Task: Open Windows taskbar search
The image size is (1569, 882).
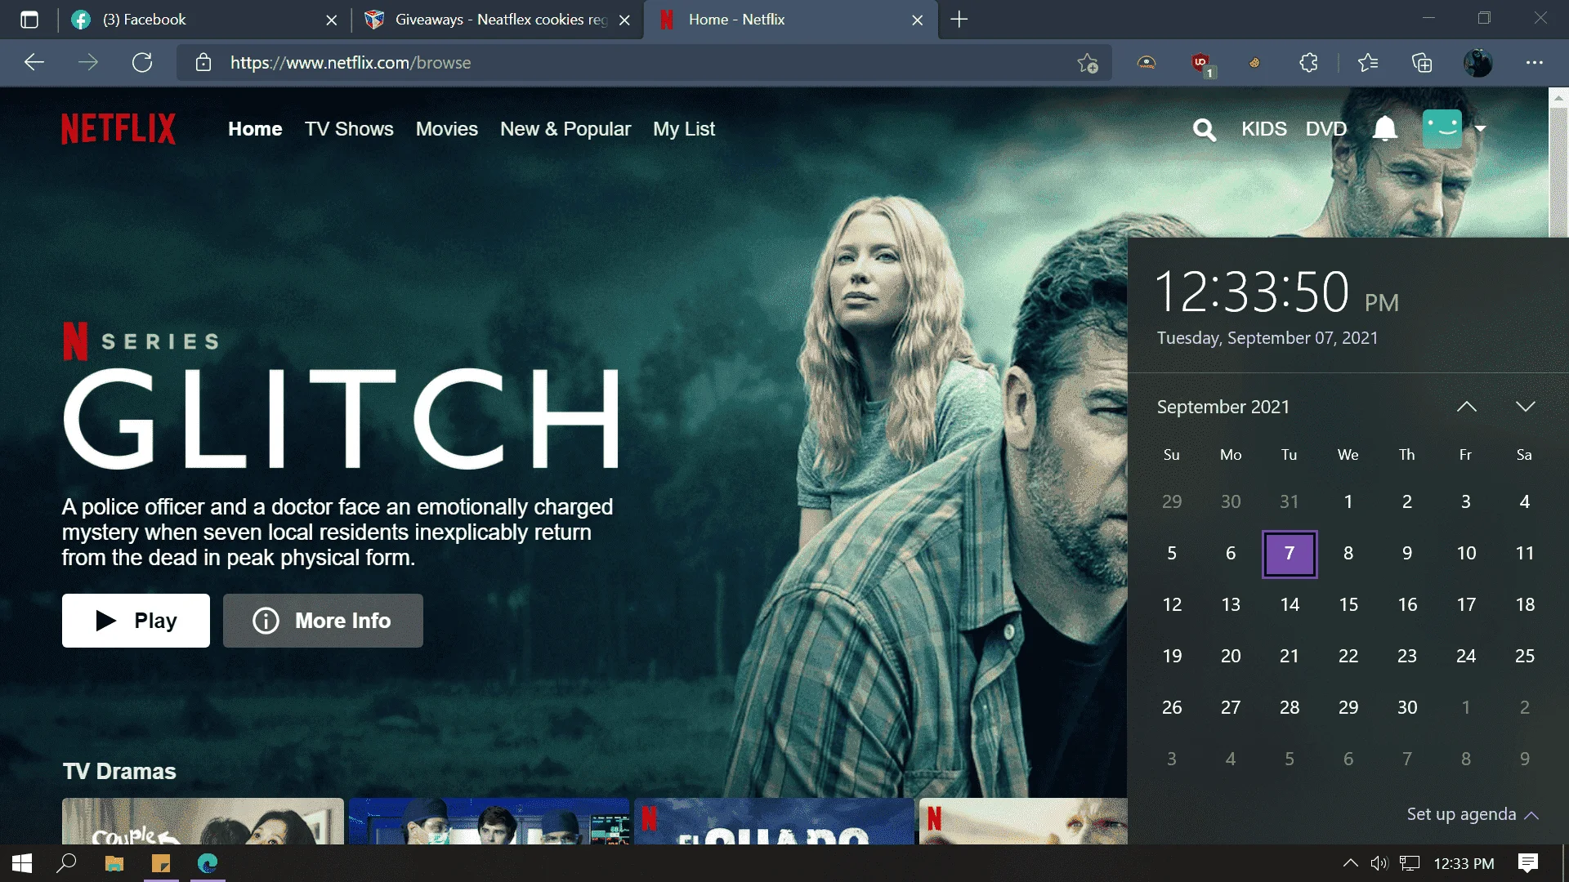Action: (x=66, y=863)
